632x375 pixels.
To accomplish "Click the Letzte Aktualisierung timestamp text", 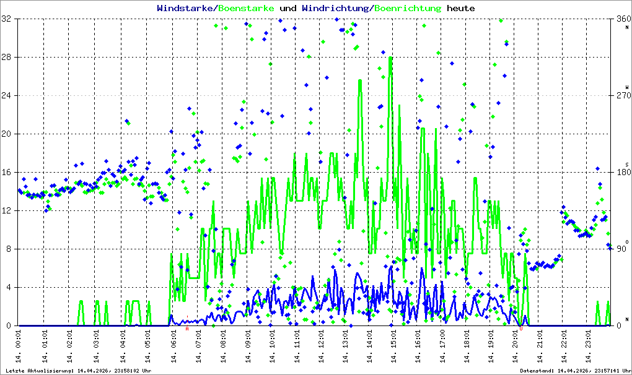I will pyautogui.click(x=79, y=371).
